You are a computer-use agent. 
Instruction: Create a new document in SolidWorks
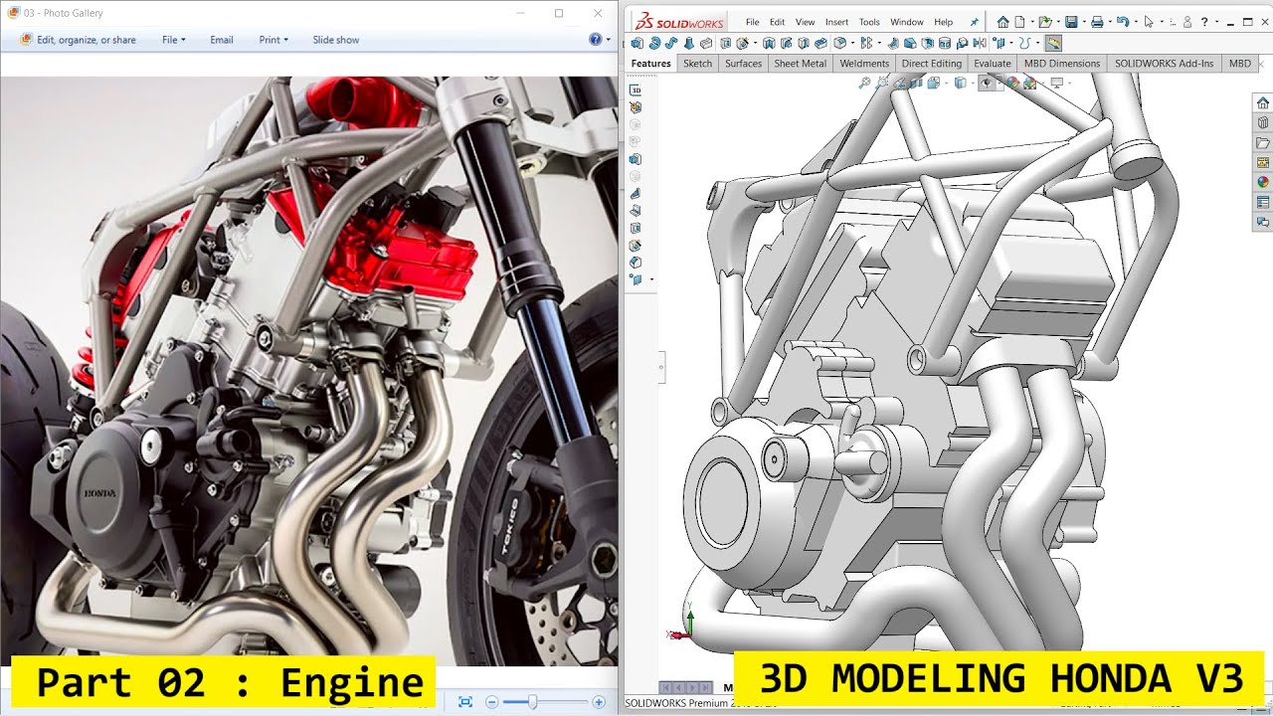1021,22
